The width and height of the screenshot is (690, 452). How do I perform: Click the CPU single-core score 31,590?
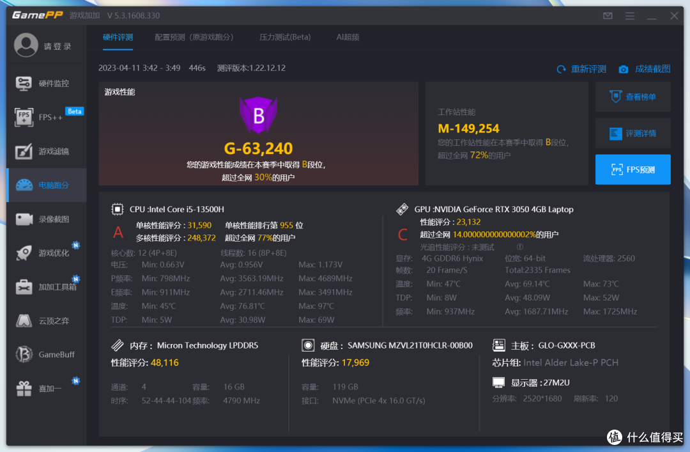pyautogui.click(x=199, y=225)
